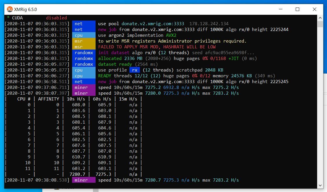Minimize the XMRig window
Image resolution: width=327 pixels, height=192 pixels.
280,9
